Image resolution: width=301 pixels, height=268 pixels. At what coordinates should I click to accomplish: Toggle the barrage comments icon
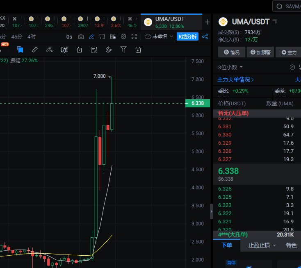[113, 36]
